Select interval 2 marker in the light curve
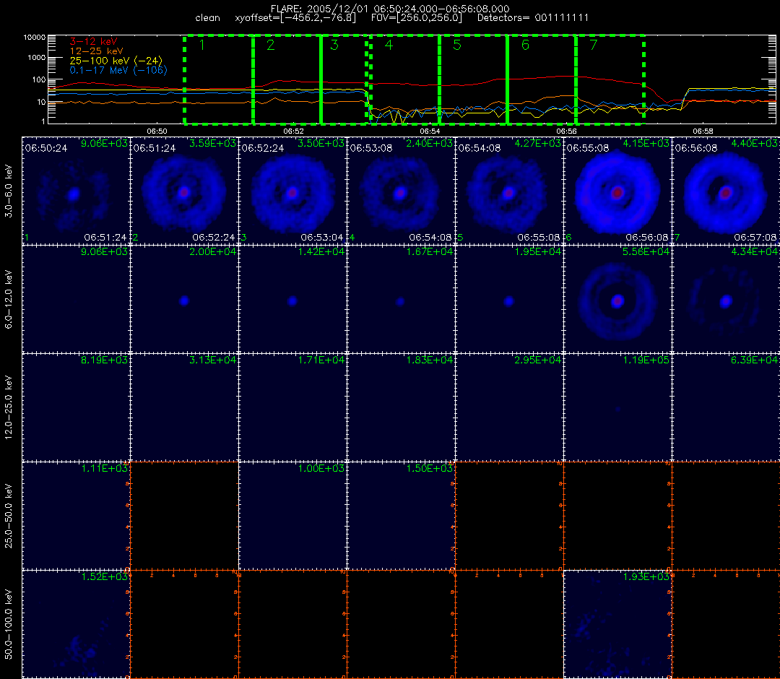 pos(271,46)
